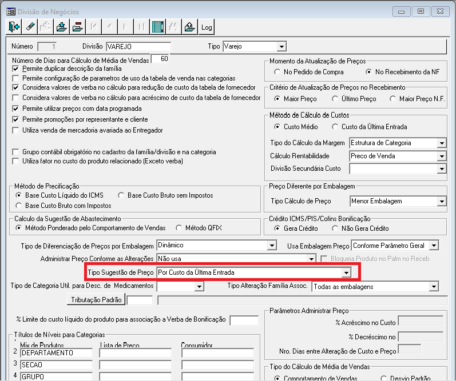The width and height of the screenshot is (456, 381).
Task: Go to next record navigation icon
Action: point(126,27)
